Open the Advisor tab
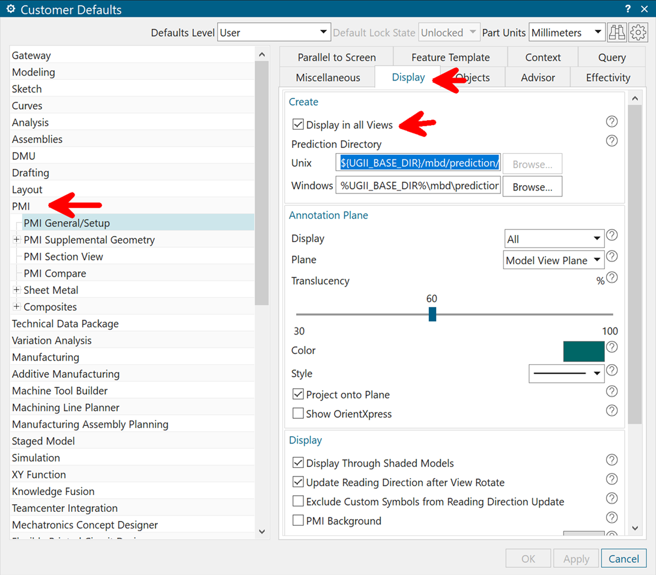Image resolution: width=656 pixels, height=575 pixels. tap(538, 78)
